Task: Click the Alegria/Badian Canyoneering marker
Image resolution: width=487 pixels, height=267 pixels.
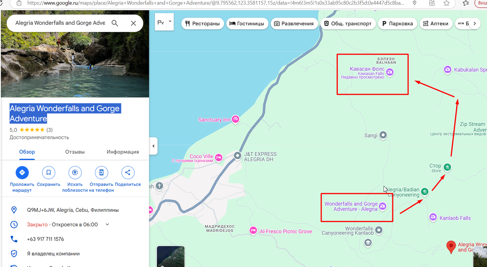Action: [x=425, y=192]
